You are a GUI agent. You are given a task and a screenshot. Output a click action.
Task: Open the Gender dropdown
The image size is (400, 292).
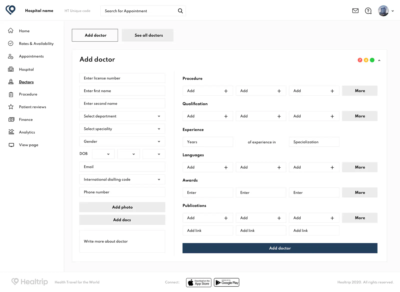[122, 141]
